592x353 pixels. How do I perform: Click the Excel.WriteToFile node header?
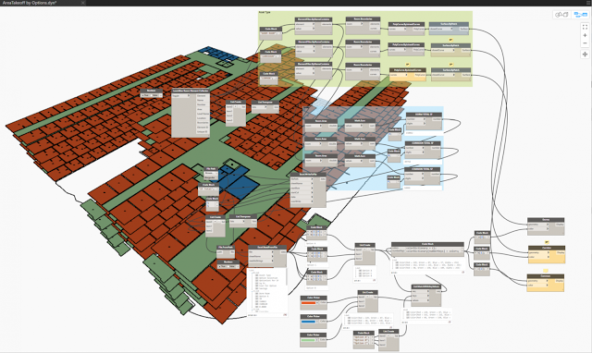[308, 175]
